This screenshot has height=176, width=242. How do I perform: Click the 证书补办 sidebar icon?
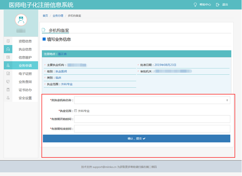[8, 90]
